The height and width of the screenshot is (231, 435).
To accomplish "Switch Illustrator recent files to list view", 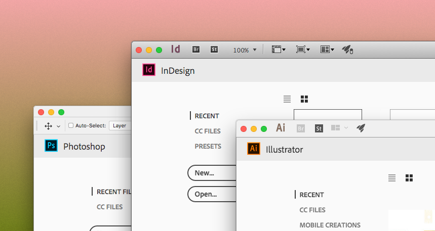I will [x=392, y=178].
